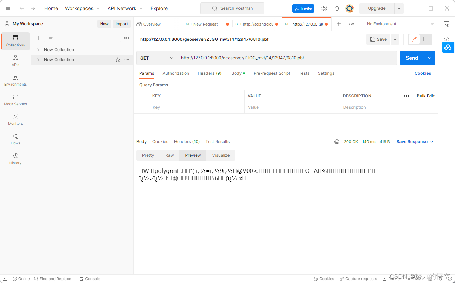Open column options ellipsis in params table
This screenshot has width=455, height=283.
coord(406,96)
